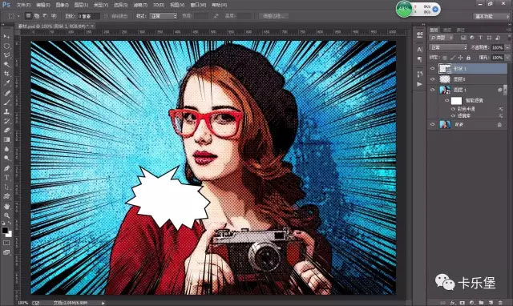Lock layer position icon
This screenshot has height=306, width=513.
point(460,58)
